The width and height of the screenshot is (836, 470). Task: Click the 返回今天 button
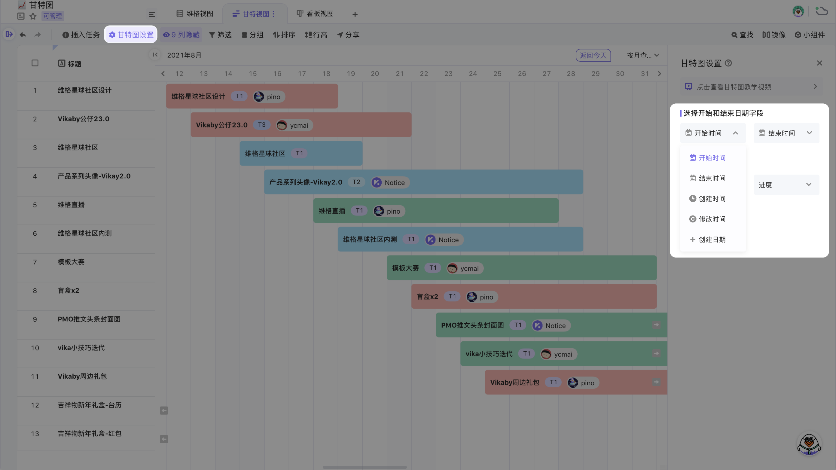[x=593, y=55]
